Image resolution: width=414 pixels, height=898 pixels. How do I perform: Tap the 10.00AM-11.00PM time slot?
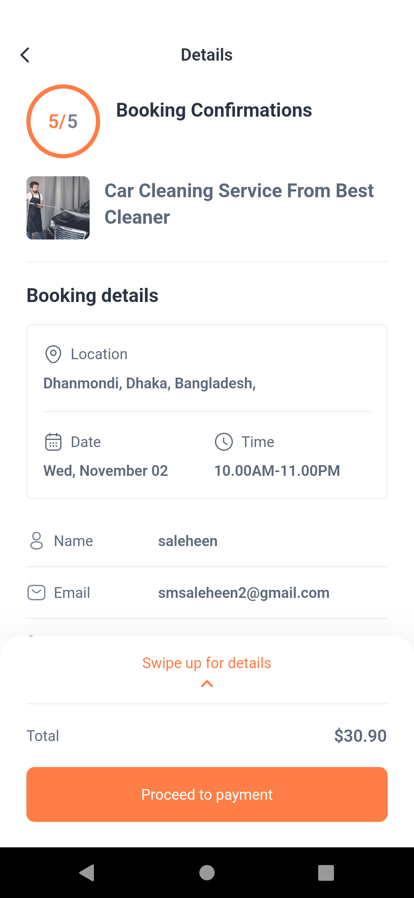pos(277,470)
